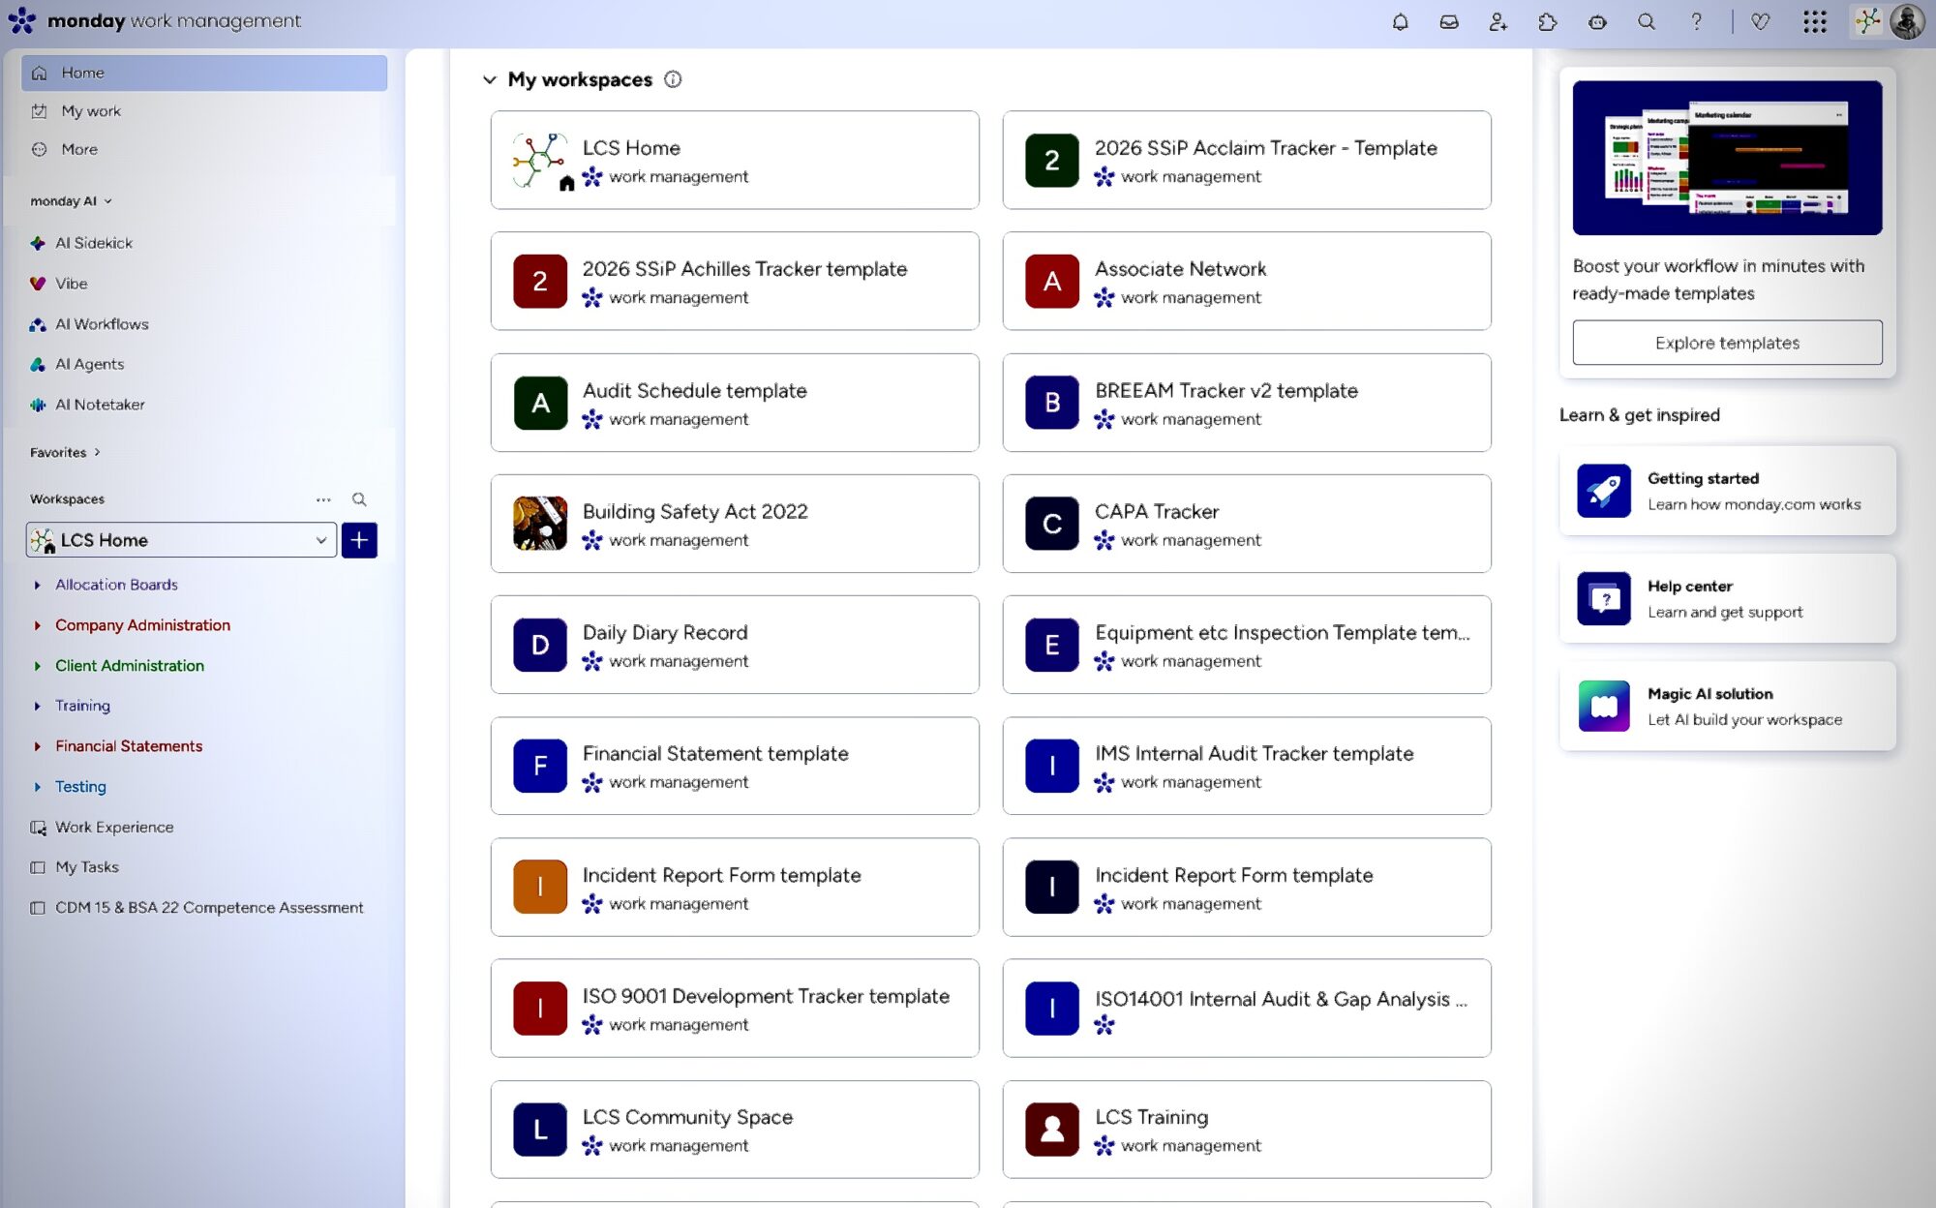Search workspaces using the sidebar magnifier icon
This screenshot has width=1936, height=1208.
[x=359, y=499]
